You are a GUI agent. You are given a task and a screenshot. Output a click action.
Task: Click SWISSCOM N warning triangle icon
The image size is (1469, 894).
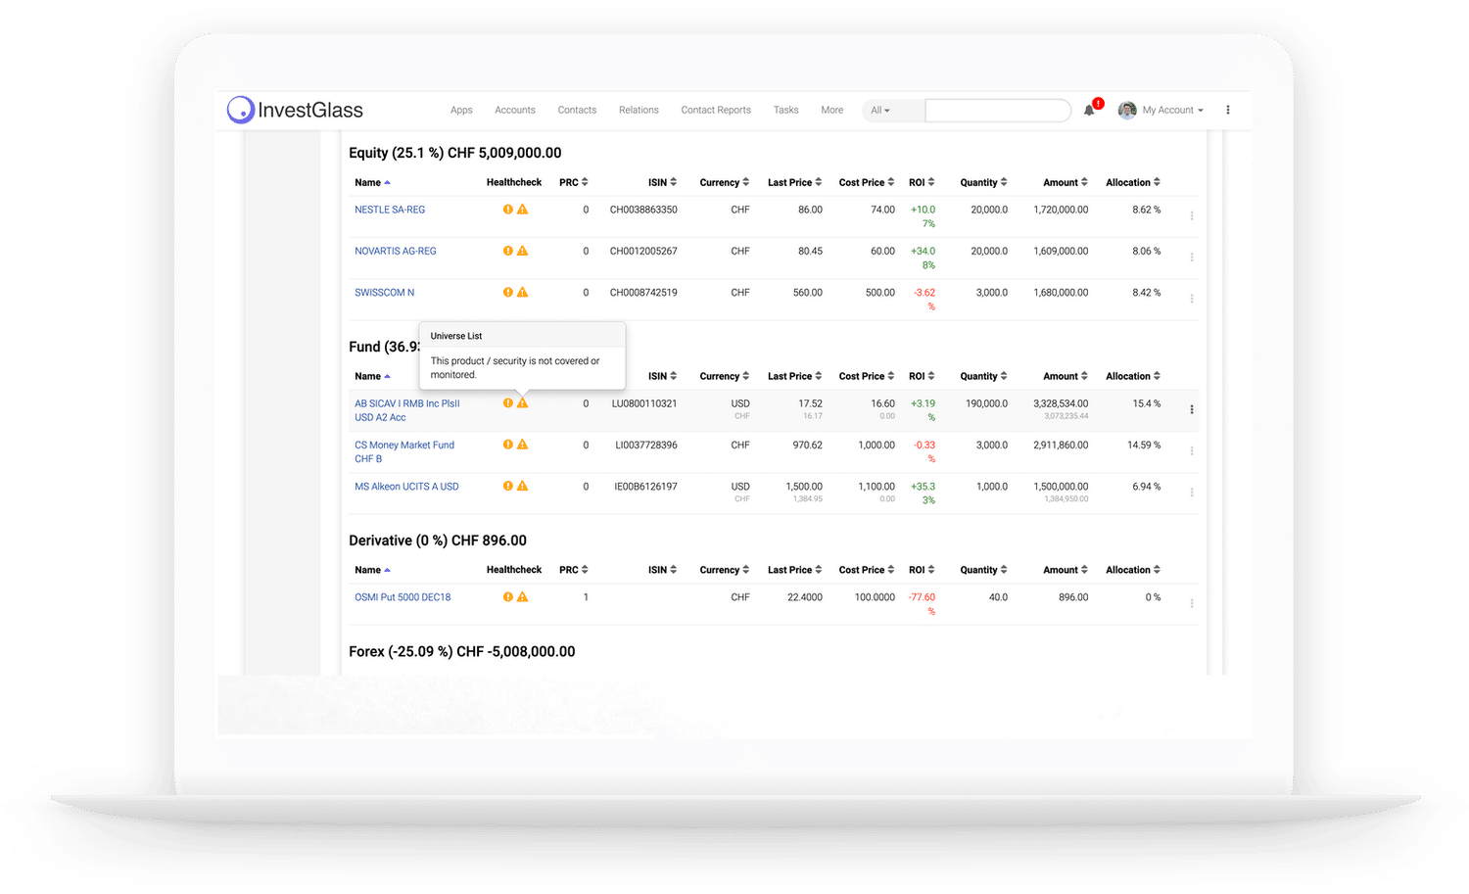tap(523, 292)
